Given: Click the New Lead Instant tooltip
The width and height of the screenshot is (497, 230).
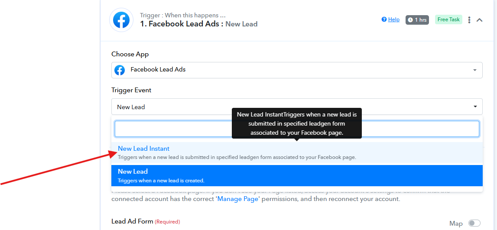Looking at the screenshot, I should tap(297, 123).
